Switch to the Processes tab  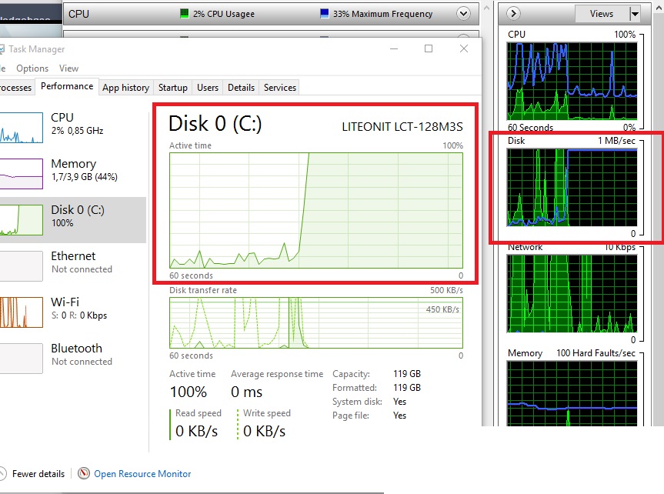pyautogui.click(x=15, y=87)
